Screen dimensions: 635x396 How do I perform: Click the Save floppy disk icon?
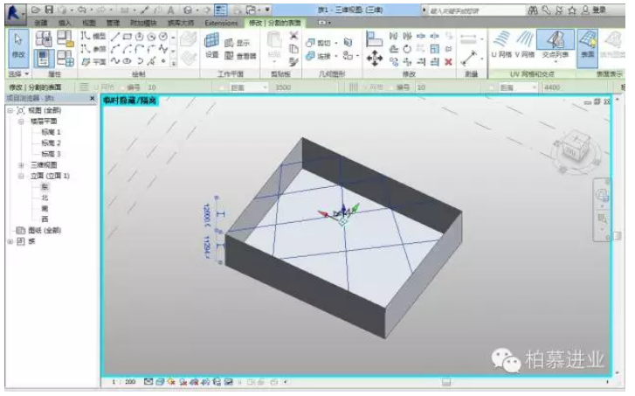pos(49,10)
